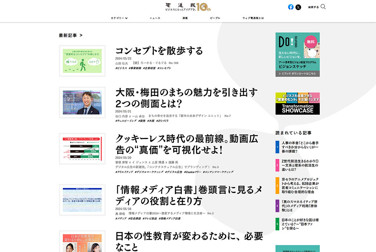Select ニュース in the navigation bar
Viewport: 376px width, 252px height.
pos(155,17)
